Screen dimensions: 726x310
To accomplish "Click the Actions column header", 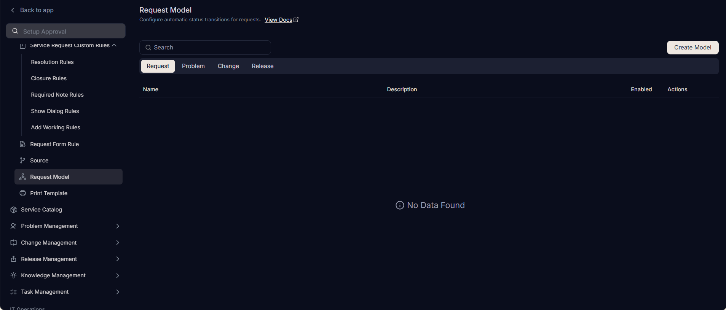I will pos(677,89).
